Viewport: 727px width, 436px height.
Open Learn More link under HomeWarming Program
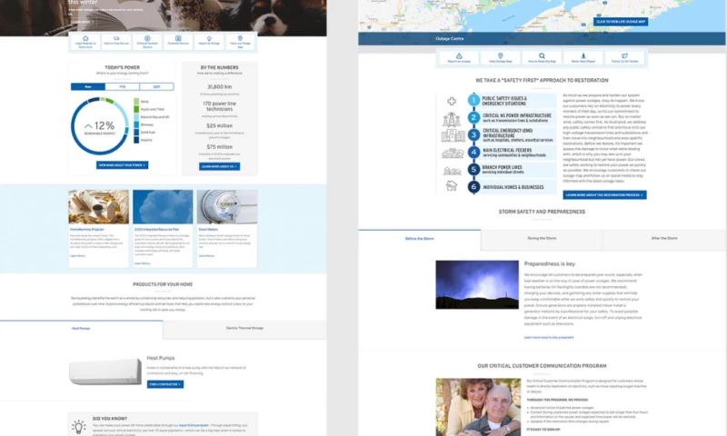(78, 256)
